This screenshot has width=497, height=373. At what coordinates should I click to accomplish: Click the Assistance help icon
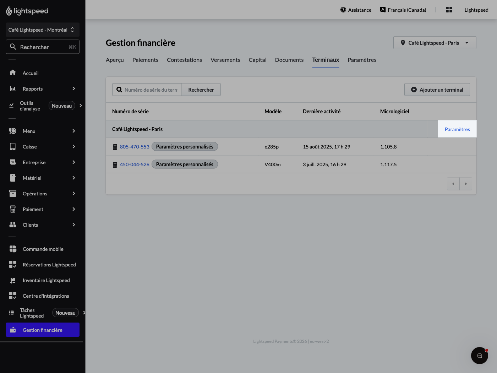tap(343, 10)
